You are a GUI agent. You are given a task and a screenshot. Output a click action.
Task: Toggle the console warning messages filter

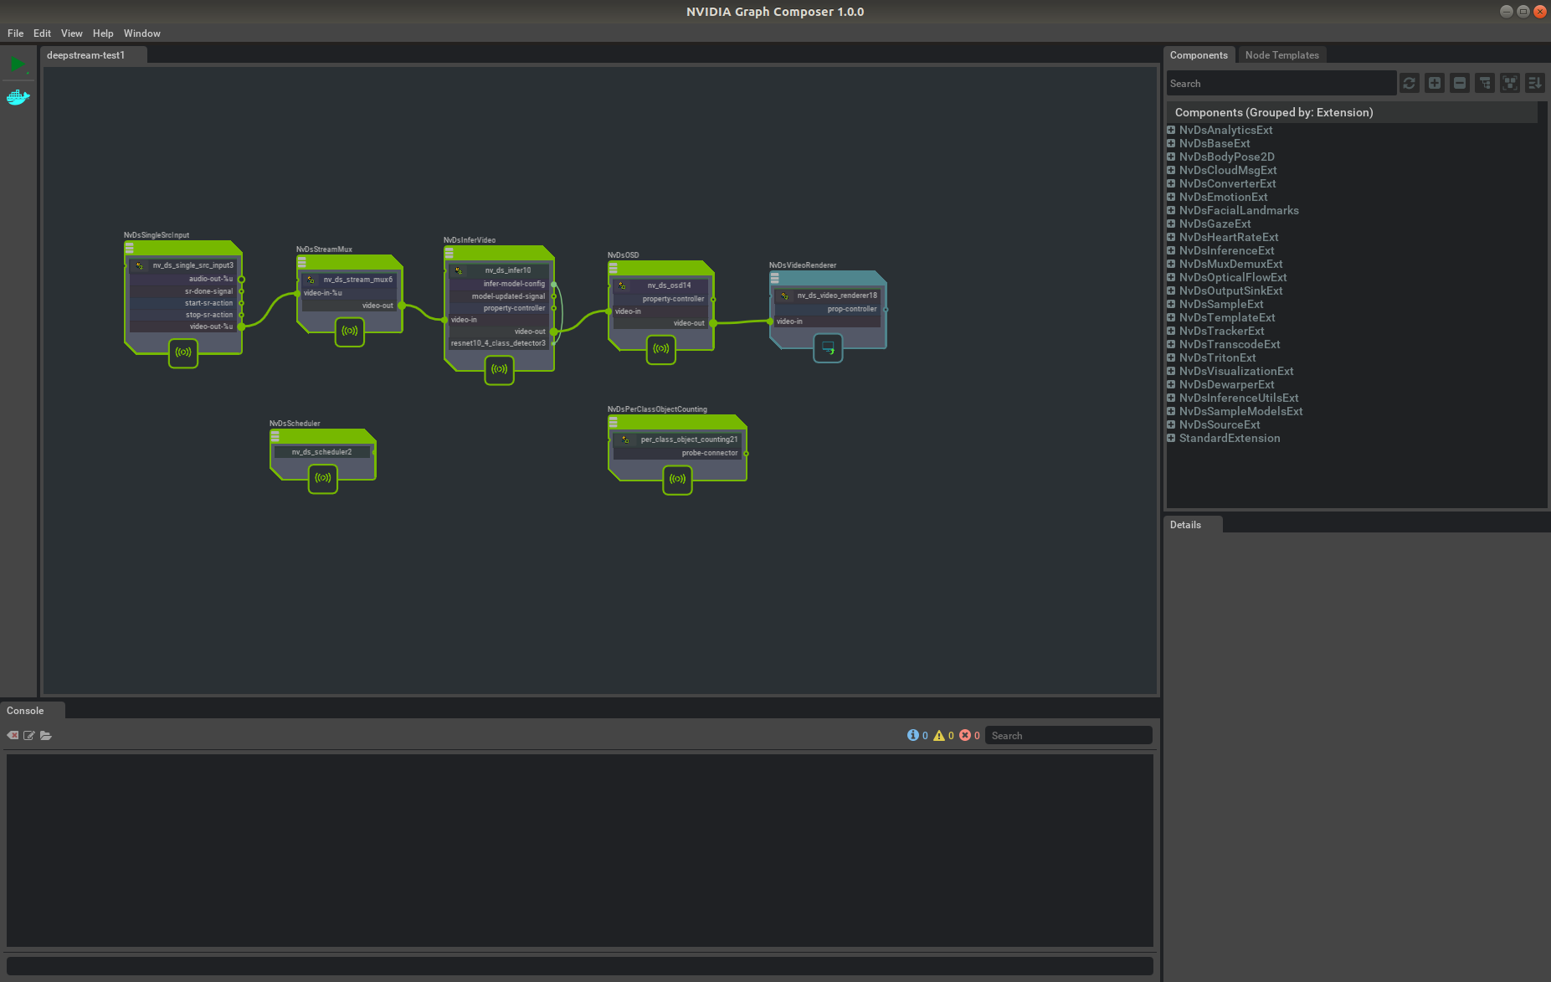(939, 735)
